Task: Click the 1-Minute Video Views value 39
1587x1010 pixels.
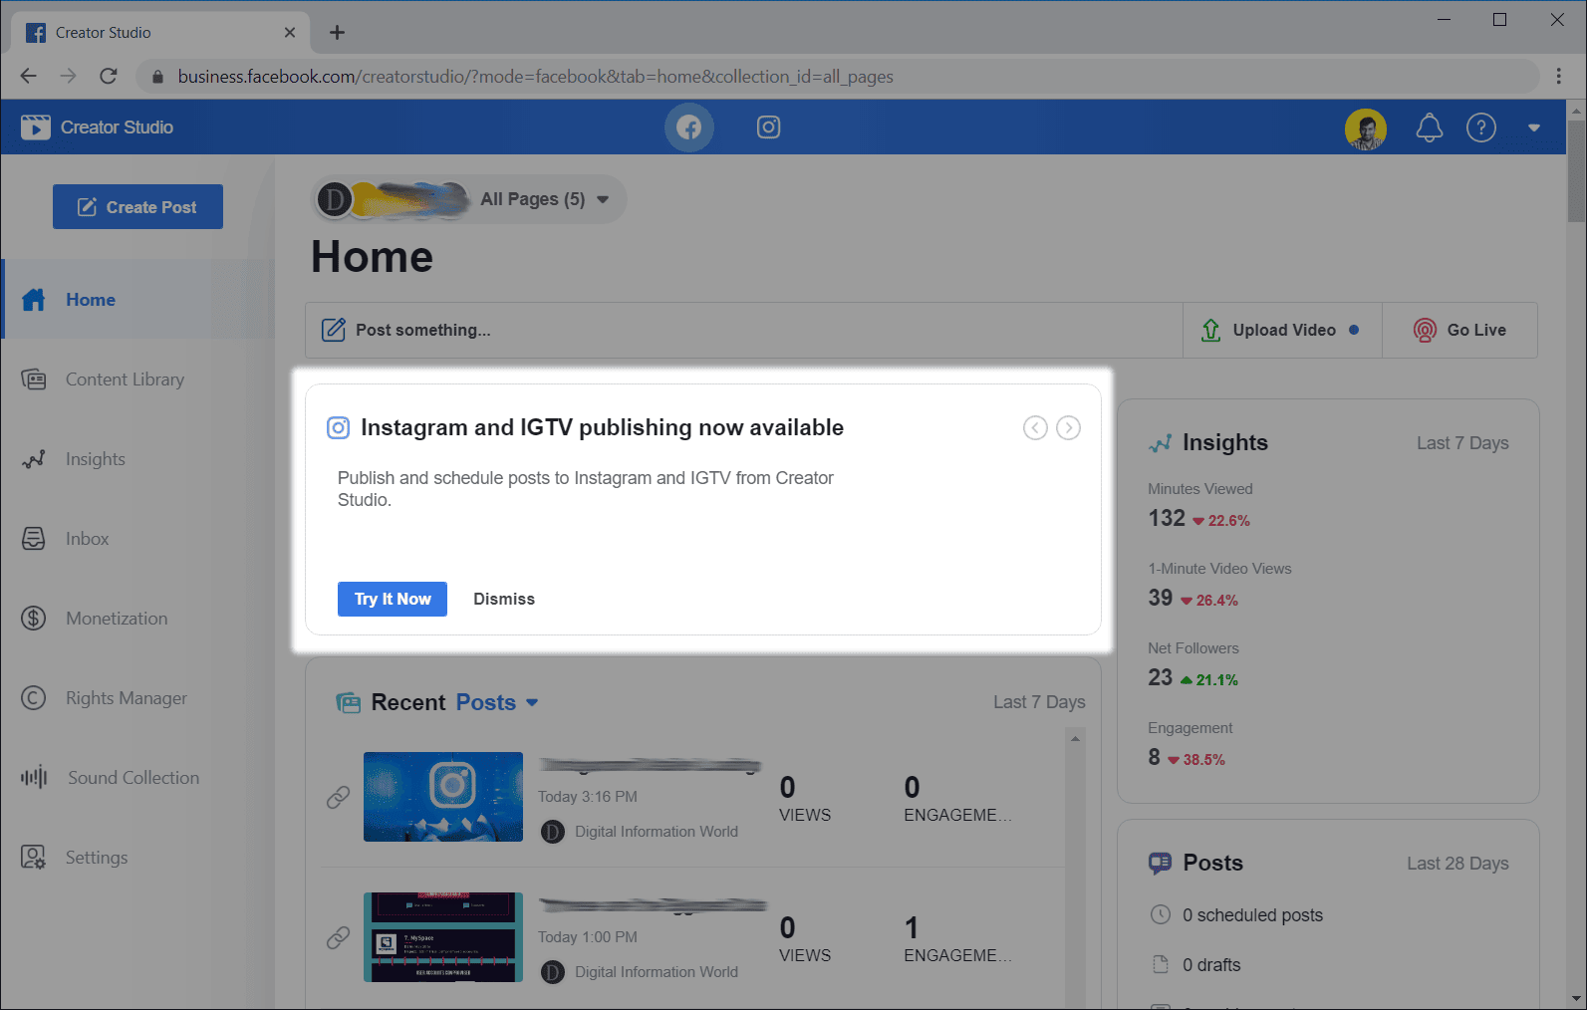Action: click(1161, 598)
